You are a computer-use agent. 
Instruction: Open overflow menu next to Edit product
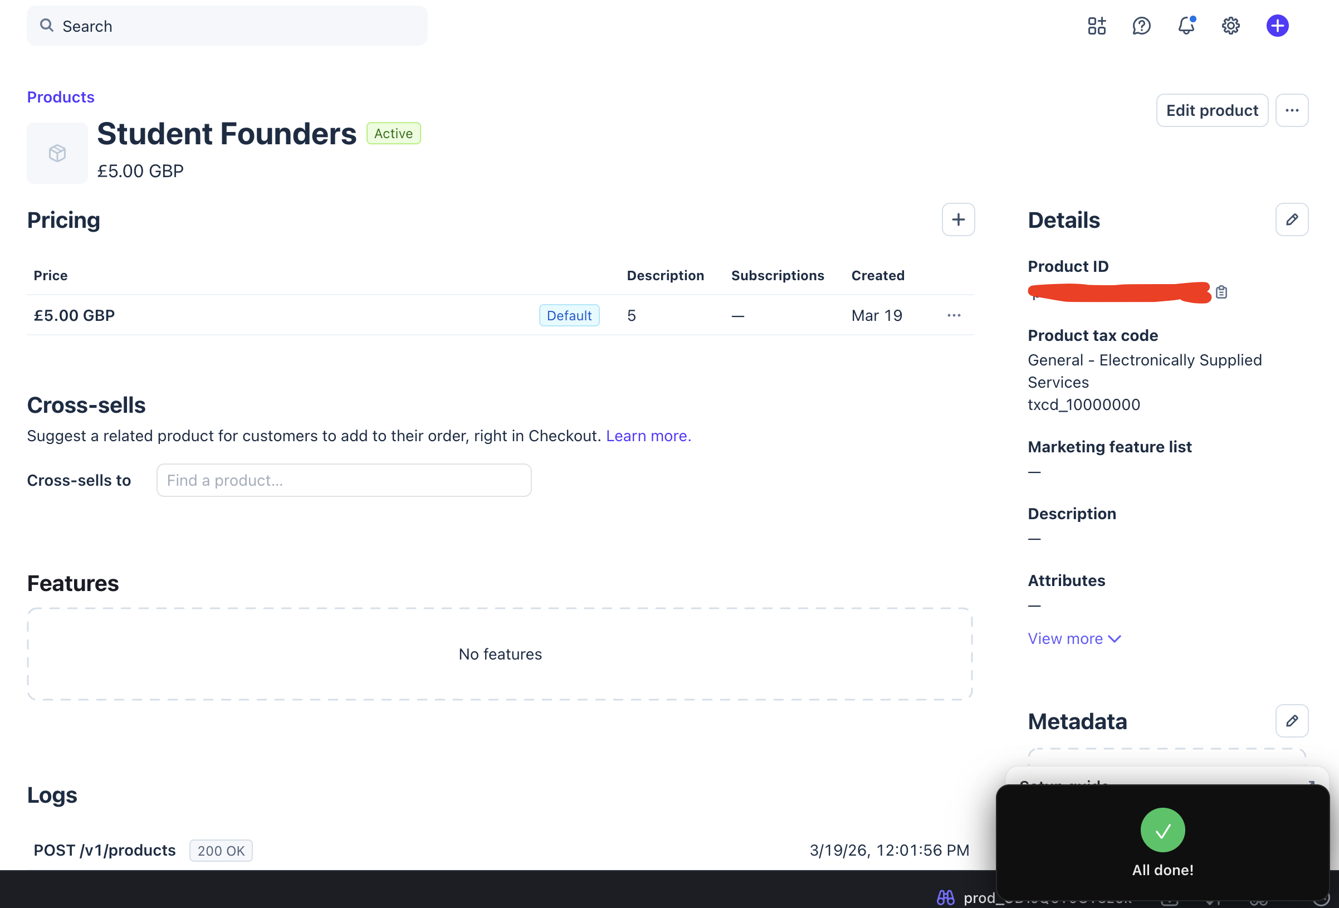pyautogui.click(x=1291, y=111)
